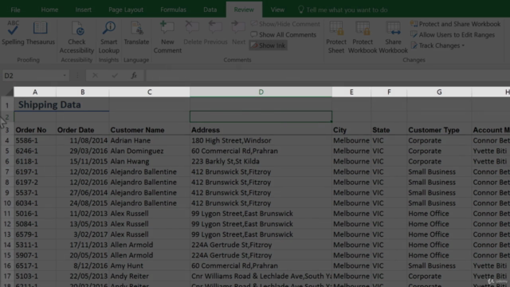The width and height of the screenshot is (510, 287).
Task: Click the Enter checkmark icon
Action: pyautogui.click(x=115, y=76)
